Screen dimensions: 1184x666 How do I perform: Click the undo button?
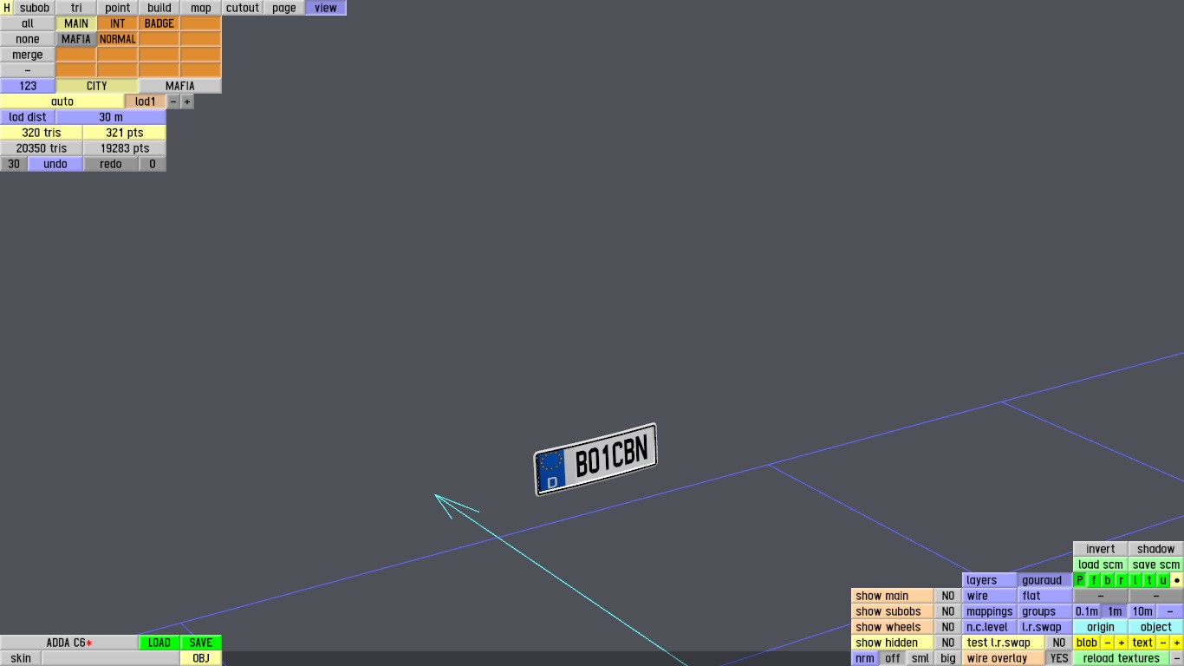click(x=55, y=164)
